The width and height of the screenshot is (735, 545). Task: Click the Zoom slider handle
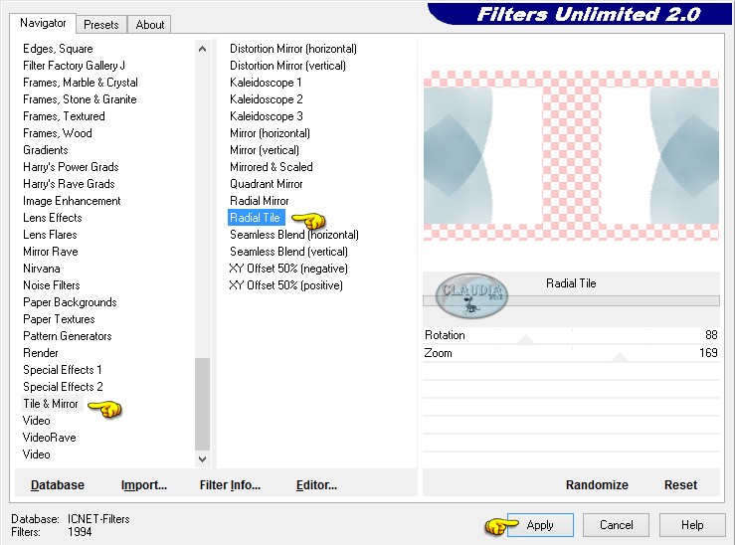[x=621, y=358]
